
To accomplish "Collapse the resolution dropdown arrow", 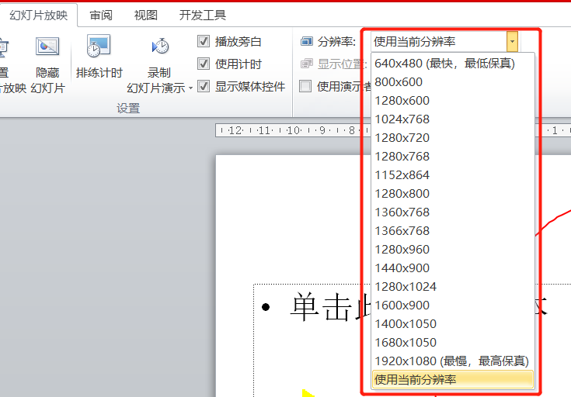I will pyautogui.click(x=512, y=42).
